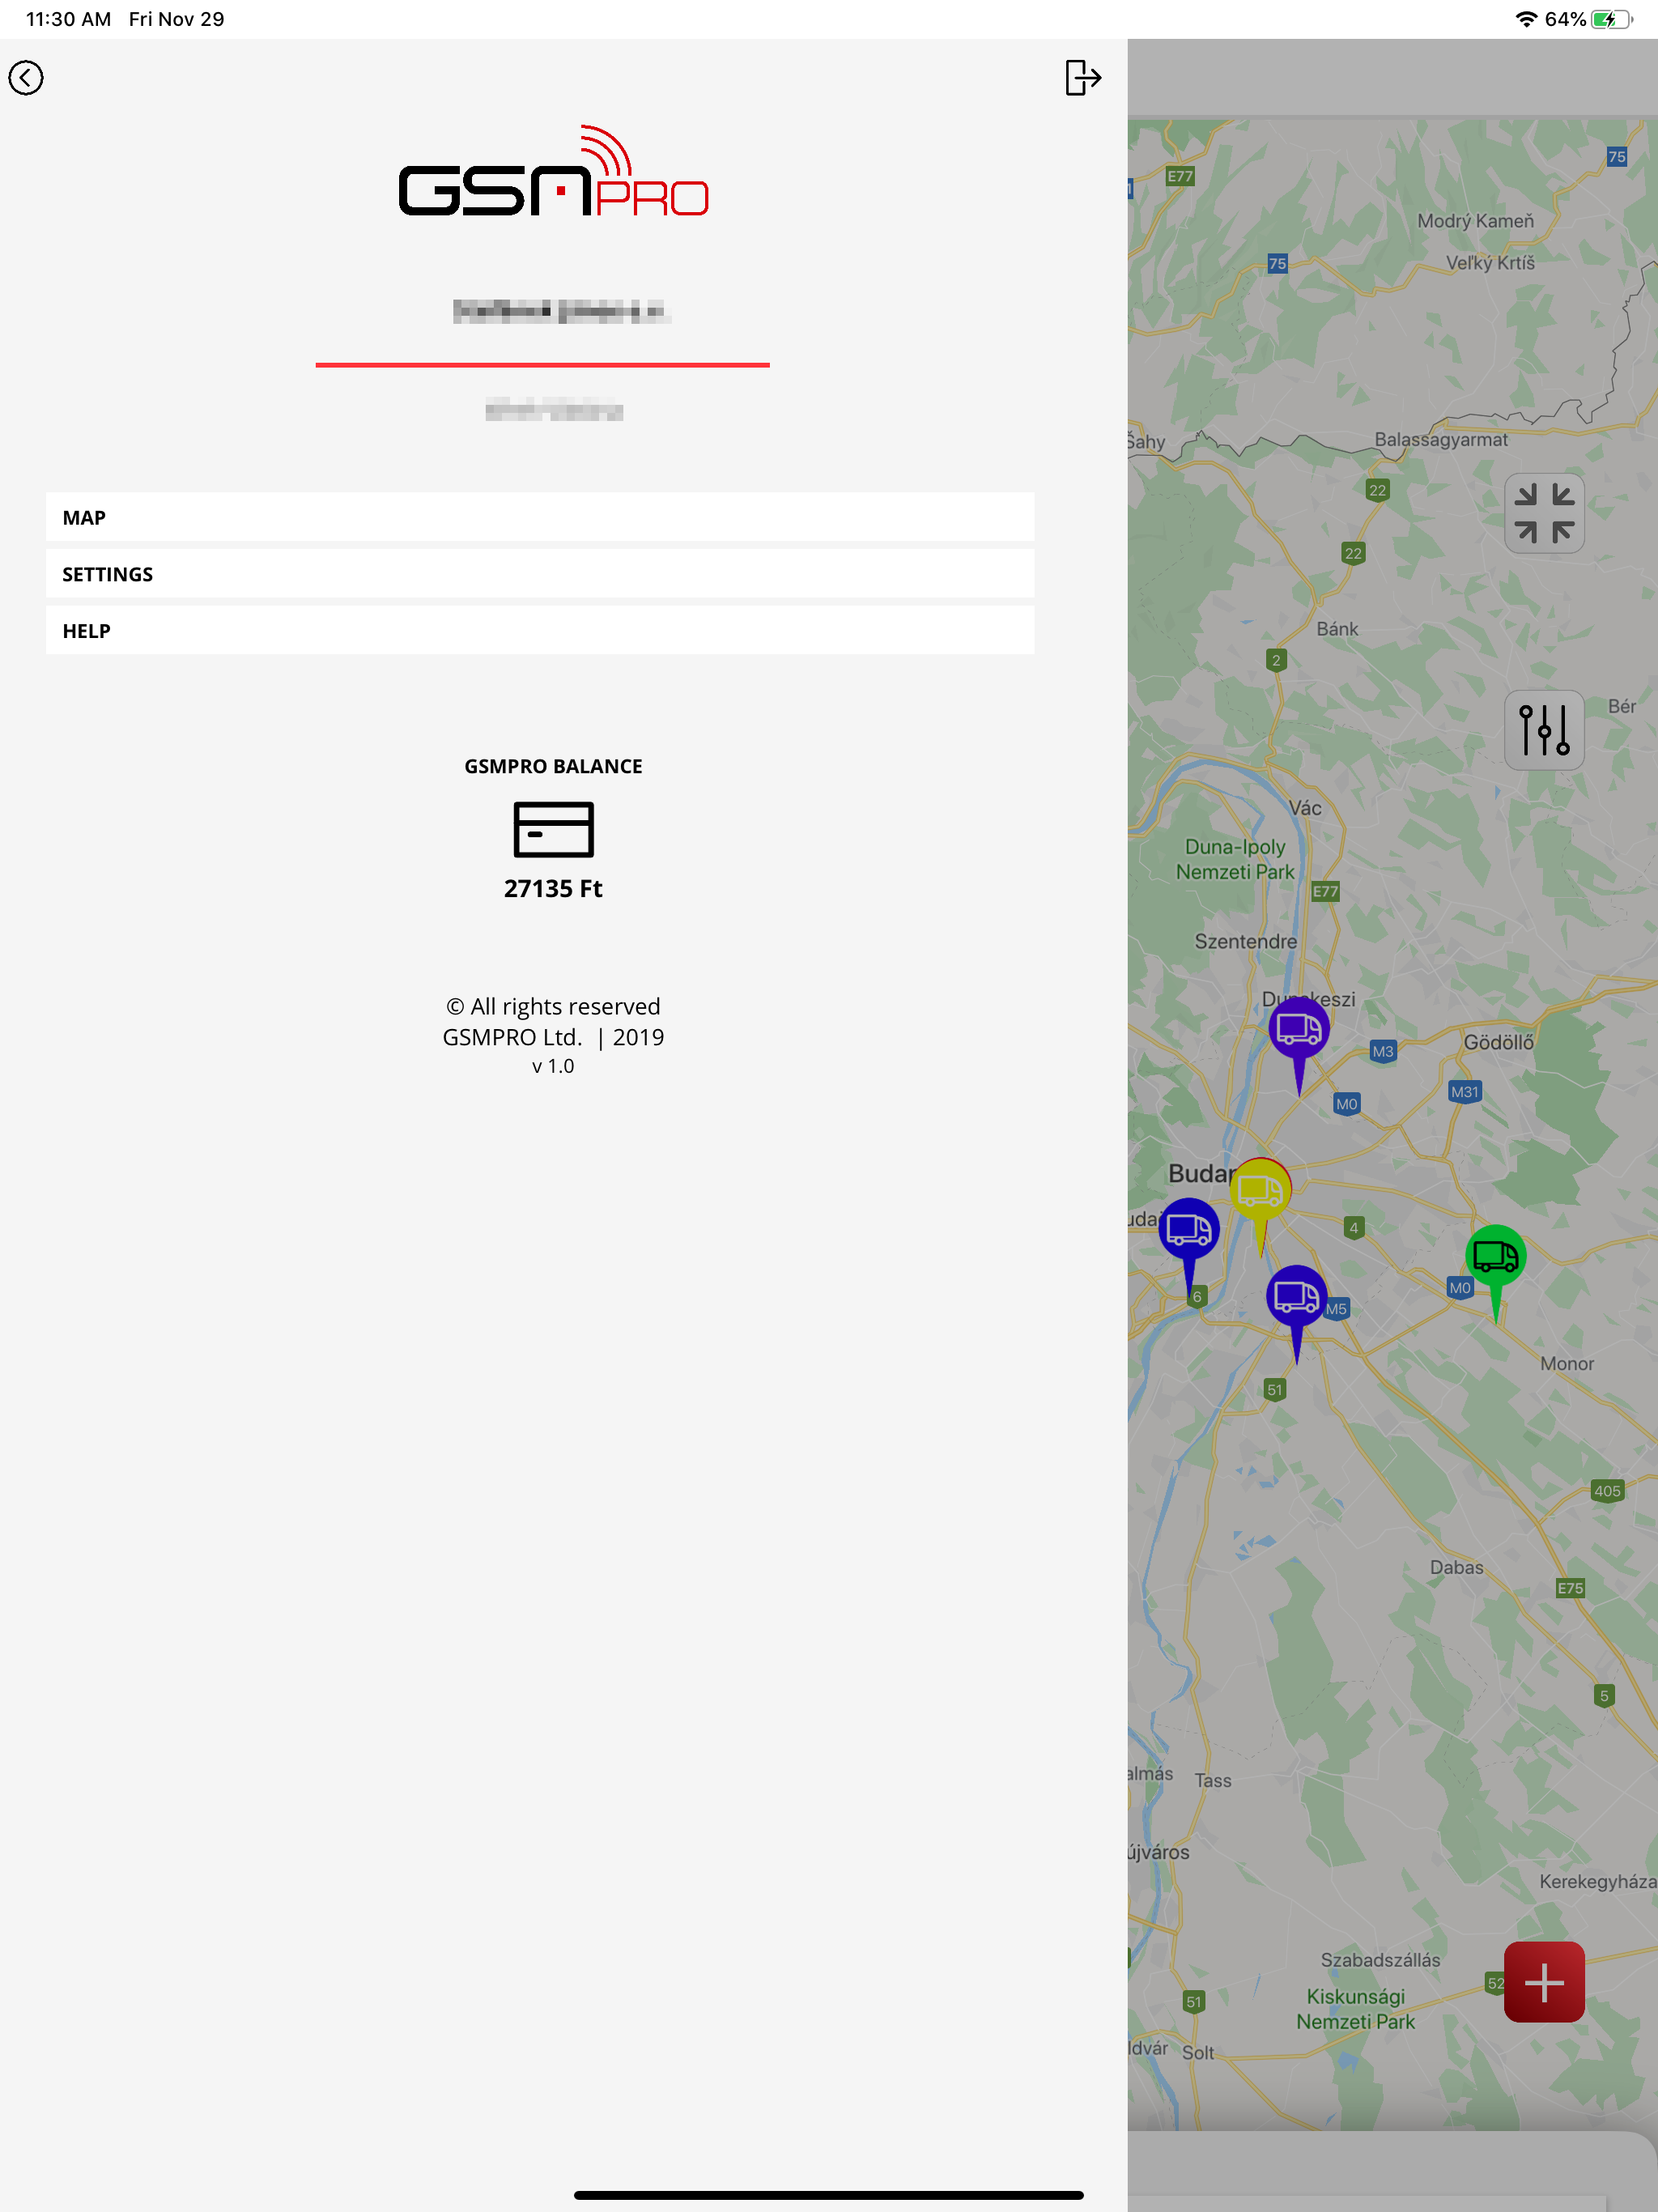The image size is (1658, 2212).
Task: Open the SETTINGS menu item
Action: point(540,574)
